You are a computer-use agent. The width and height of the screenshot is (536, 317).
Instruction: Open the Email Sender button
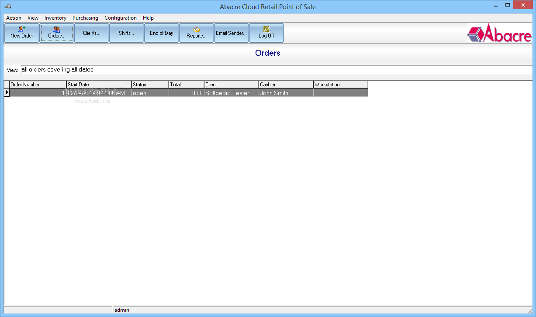[232, 33]
